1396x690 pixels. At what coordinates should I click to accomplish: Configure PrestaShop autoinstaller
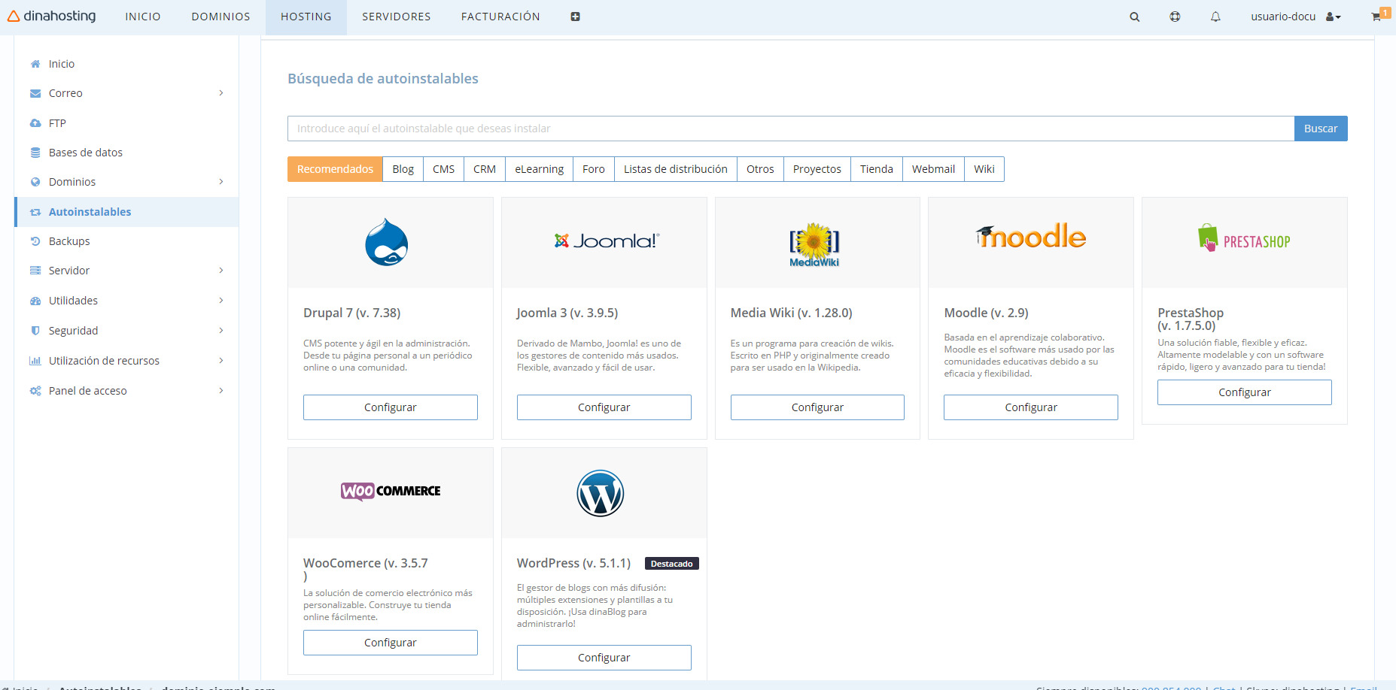point(1245,392)
